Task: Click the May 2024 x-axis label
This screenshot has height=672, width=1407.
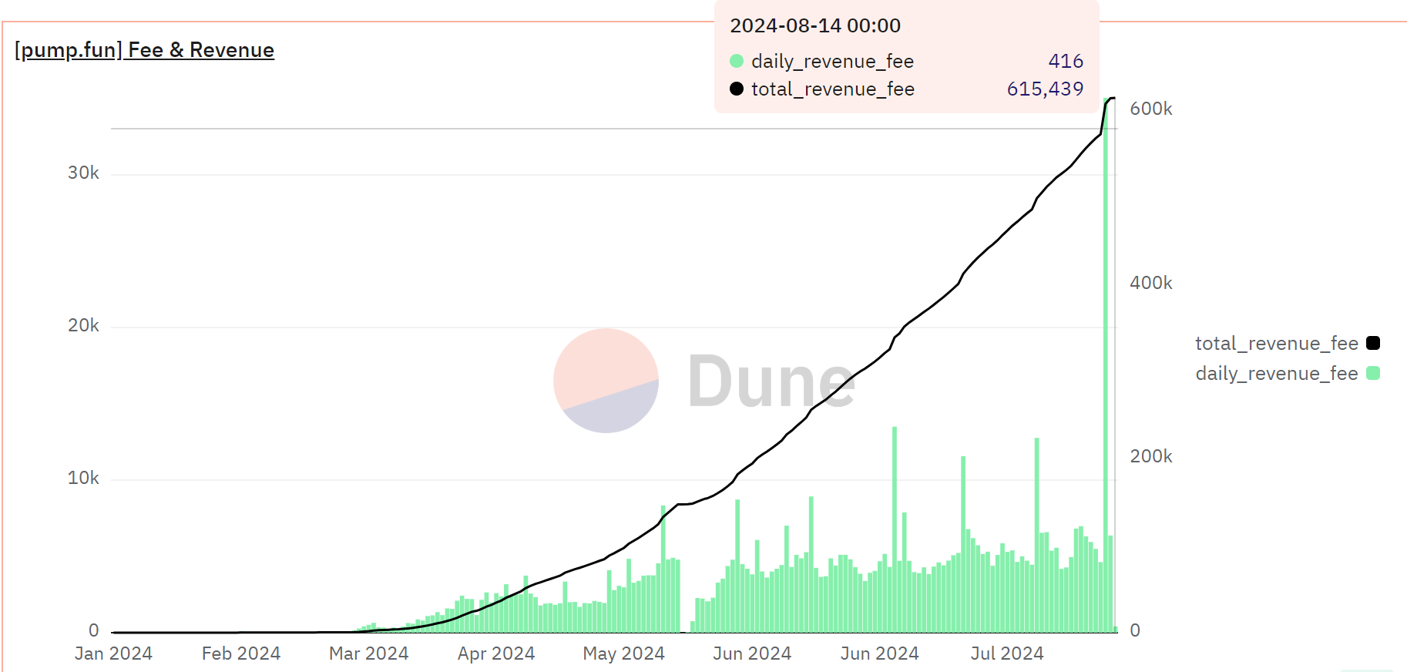Action: pyautogui.click(x=623, y=654)
